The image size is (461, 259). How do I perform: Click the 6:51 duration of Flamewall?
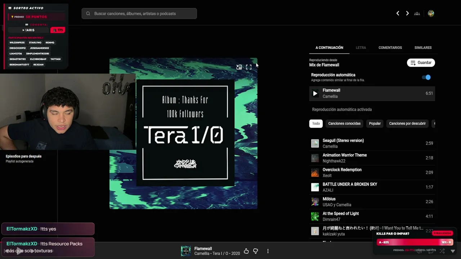(x=429, y=93)
